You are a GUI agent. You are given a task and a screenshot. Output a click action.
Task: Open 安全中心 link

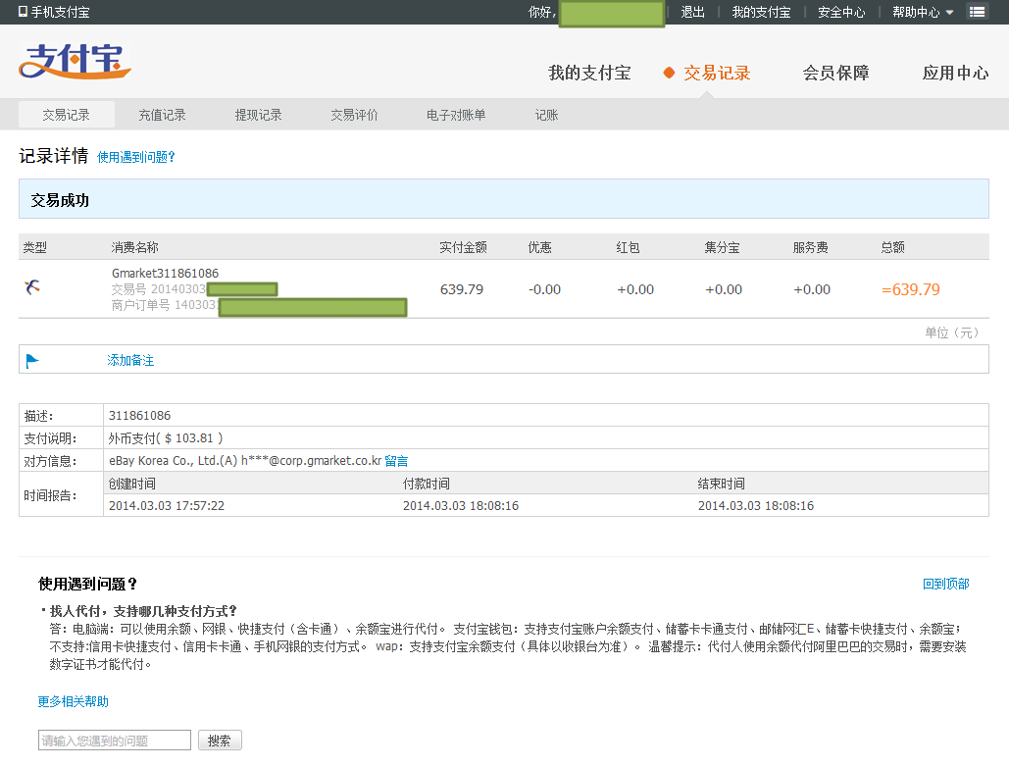(x=841, y=12)
